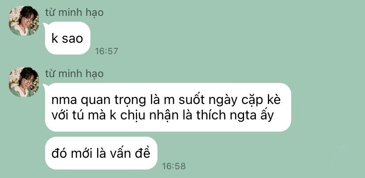Click the 16:58 timestamp
This screenshot has height=178, width=365.
point(173,166)
